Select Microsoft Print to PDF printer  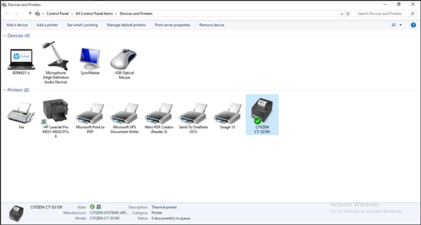click(90, 114)
